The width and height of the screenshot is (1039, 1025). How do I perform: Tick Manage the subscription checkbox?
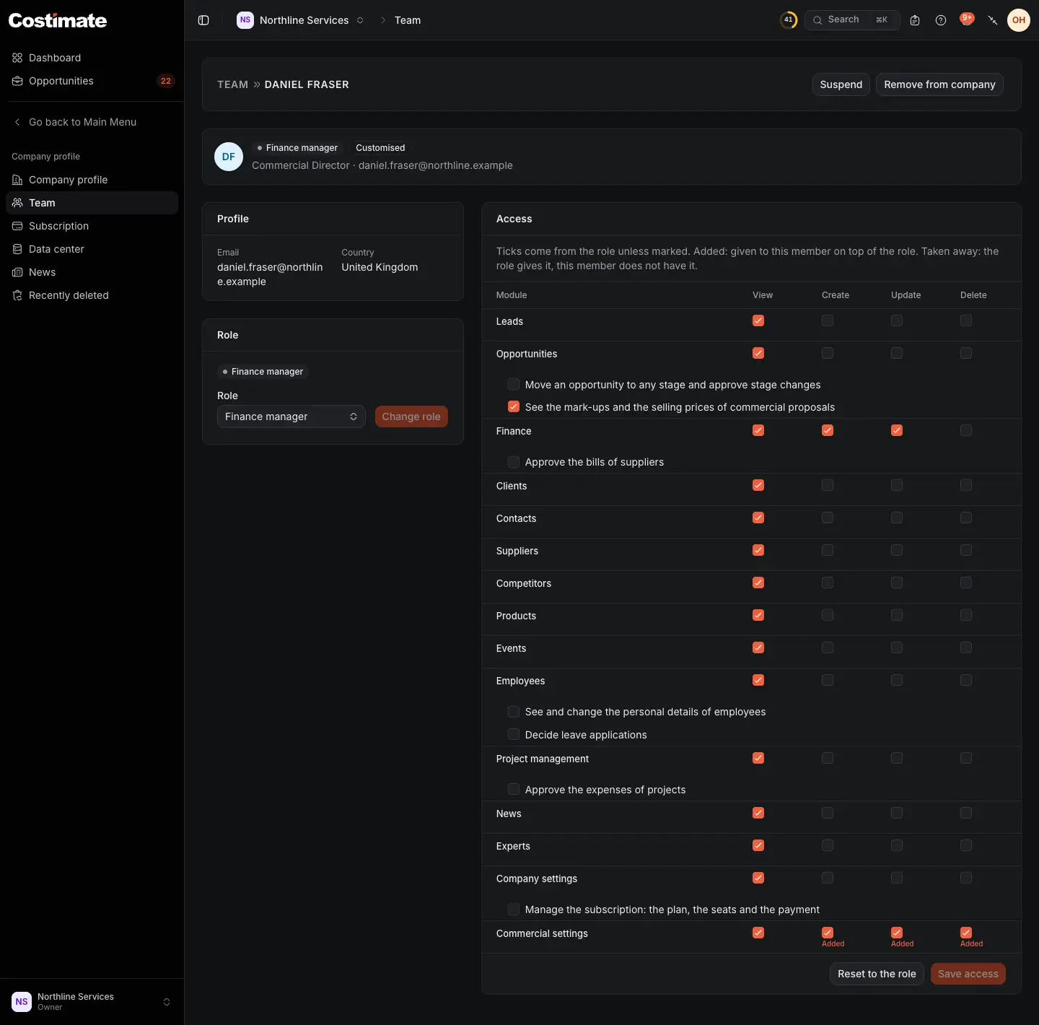tap(514, 910)
